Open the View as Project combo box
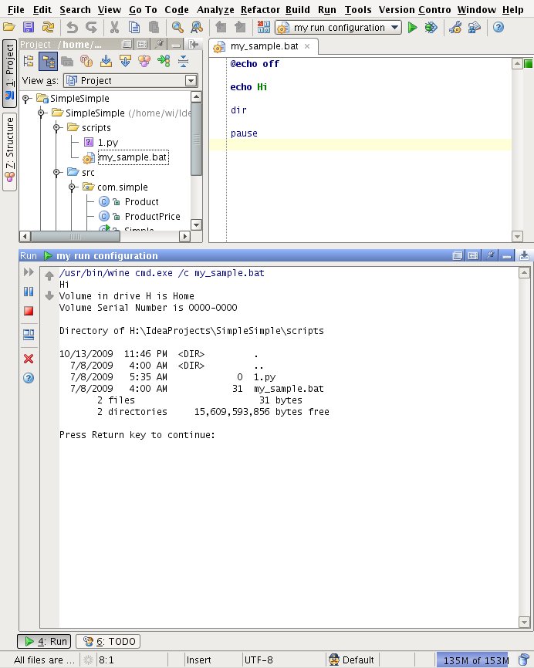 coord(130,80)
